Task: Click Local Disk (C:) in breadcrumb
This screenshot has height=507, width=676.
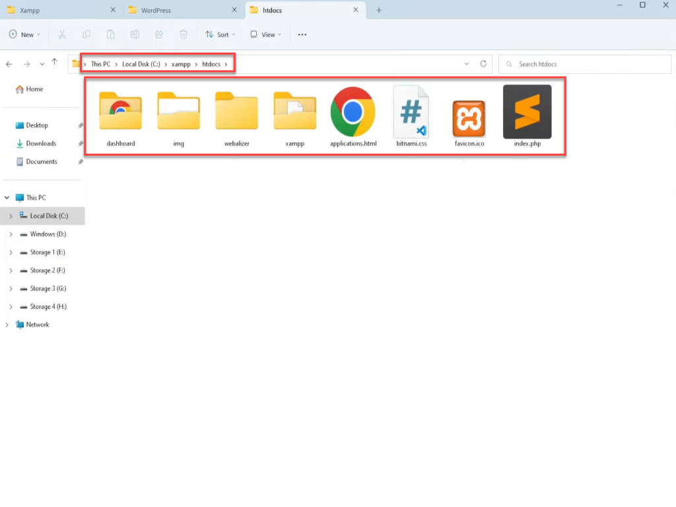Action: (x=141, y=64)
